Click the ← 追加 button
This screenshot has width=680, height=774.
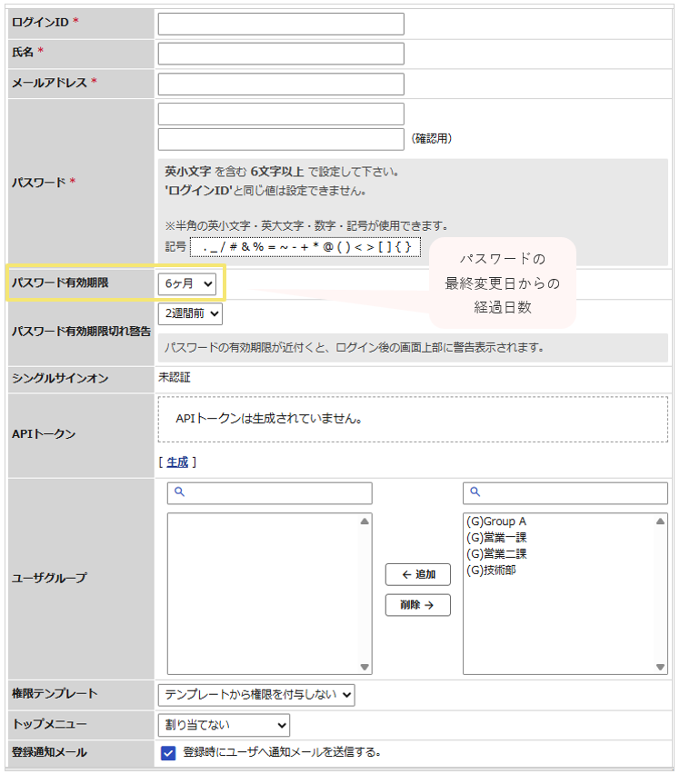(418, 574)
